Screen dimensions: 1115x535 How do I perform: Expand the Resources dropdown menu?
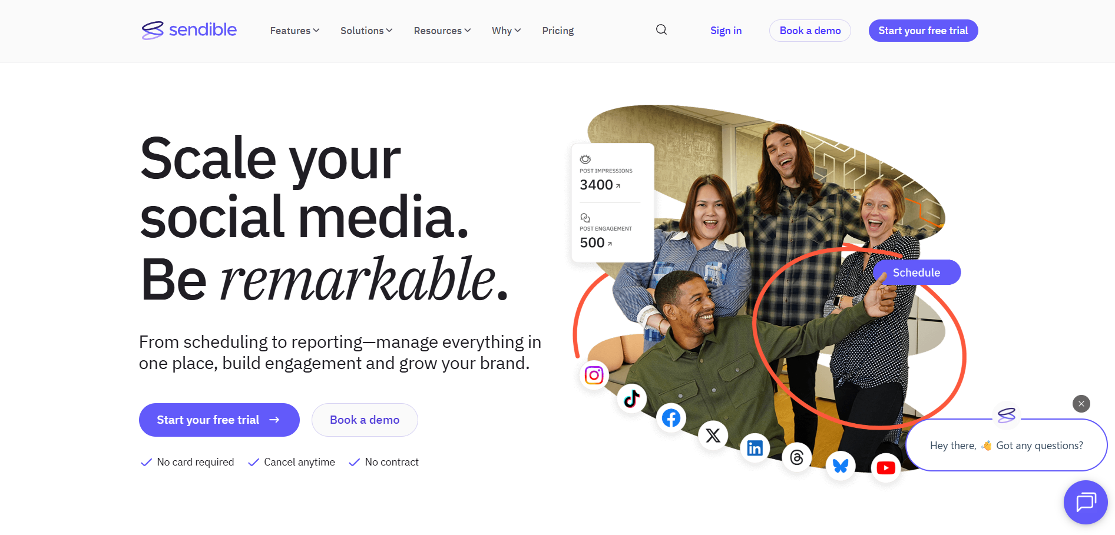[442, 31]
